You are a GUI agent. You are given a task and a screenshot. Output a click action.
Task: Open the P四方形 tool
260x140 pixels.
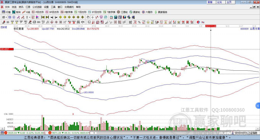click(38, 12)
